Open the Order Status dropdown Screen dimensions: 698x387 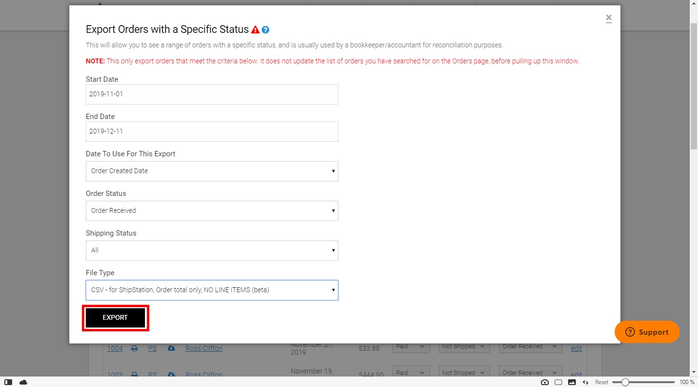pos(212,211)
